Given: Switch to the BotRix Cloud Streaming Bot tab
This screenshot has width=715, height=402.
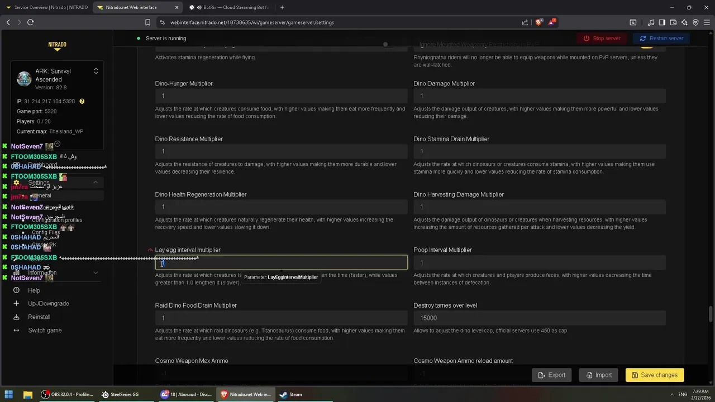Looking at the screenshot, I should click(x=229, y=7).
